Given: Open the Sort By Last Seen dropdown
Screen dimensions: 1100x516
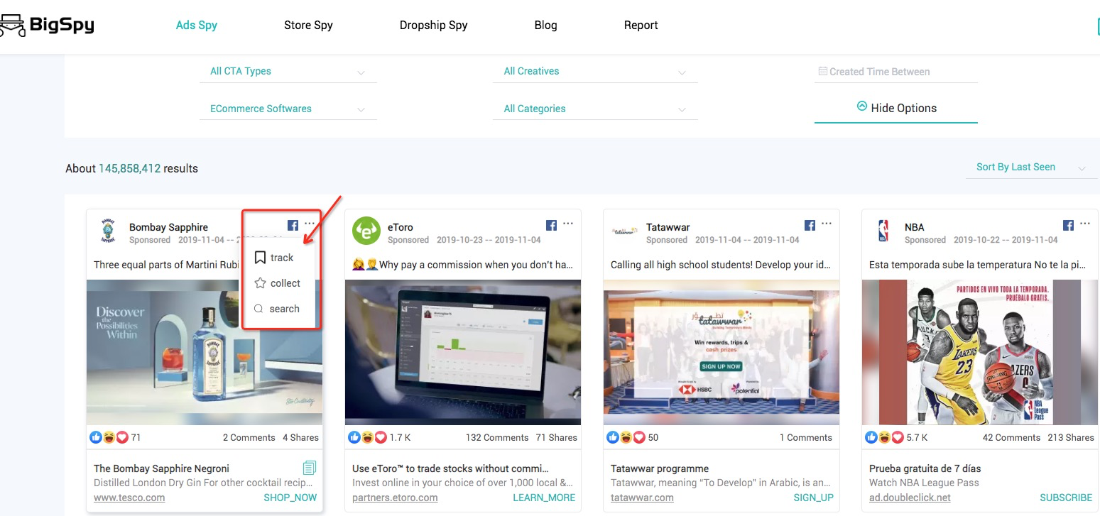Looking at the screenshot, I should (x=1032, y=168).
